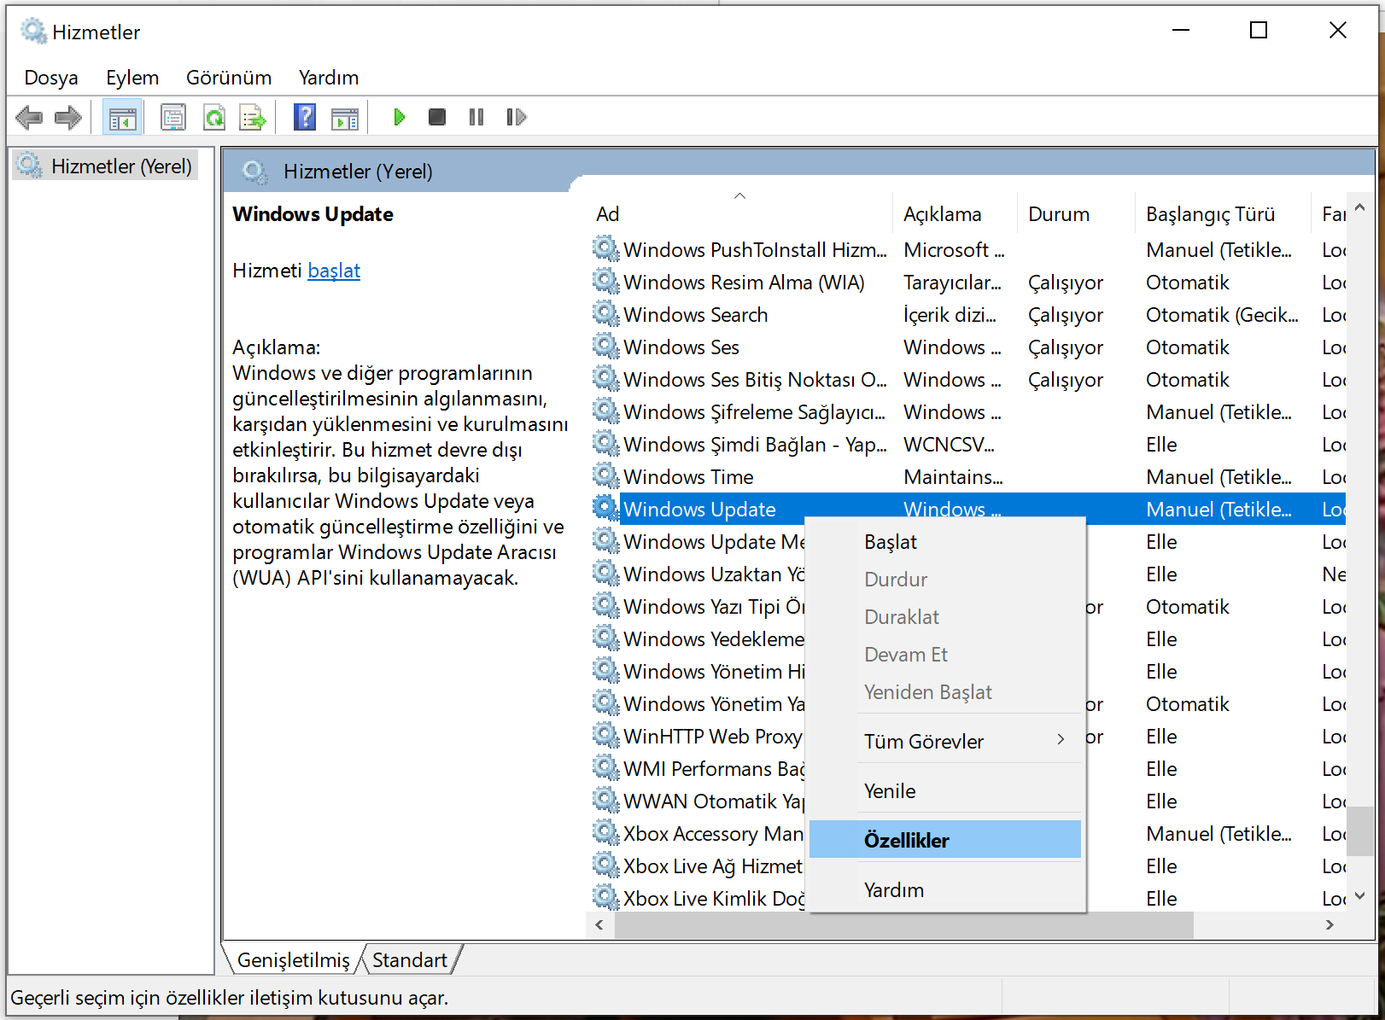Screen dimensions: 1385x1020
Task: Open help with the question mark toolbar icon
Action: tap(305, 117)
